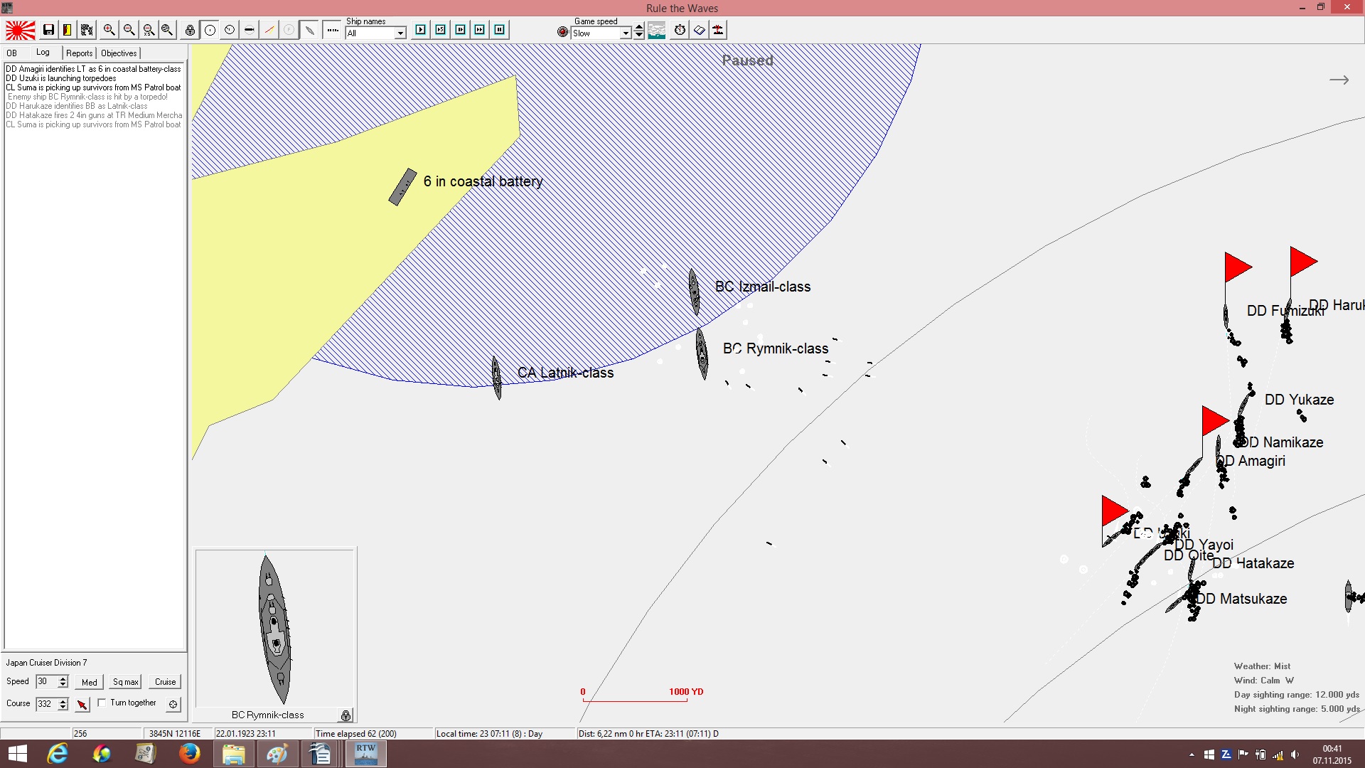Viewport: 1365px width, 768px height.
Task: Open the gears settings icon
Action: pyautogui.click(x=87, y=30)
